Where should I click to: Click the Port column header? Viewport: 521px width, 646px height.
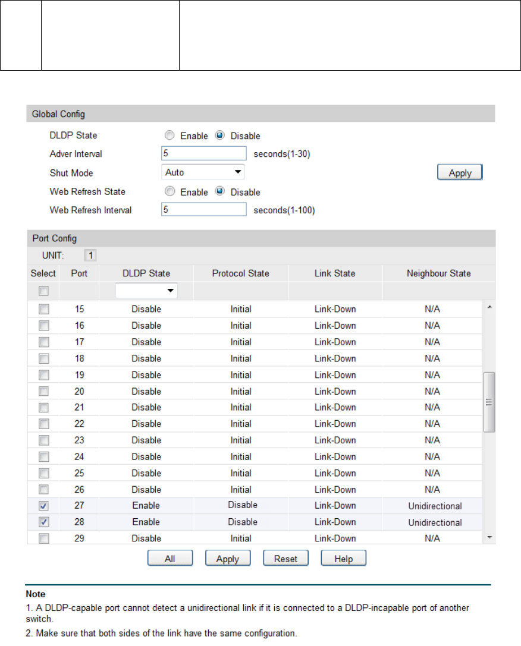pyautogui.click(x=79, y=273)
